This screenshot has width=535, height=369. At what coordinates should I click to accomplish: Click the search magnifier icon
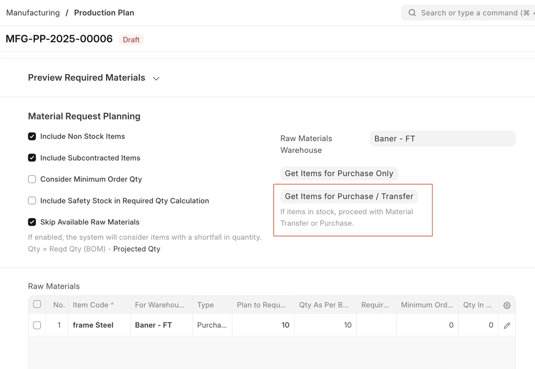click(412, 13)
